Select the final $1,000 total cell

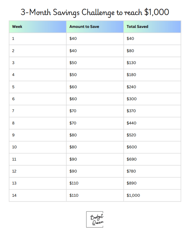coord(152,195)
